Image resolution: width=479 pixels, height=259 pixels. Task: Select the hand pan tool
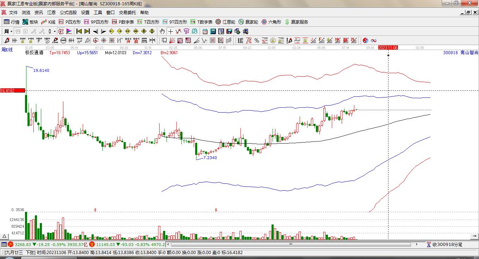point(162,31)
